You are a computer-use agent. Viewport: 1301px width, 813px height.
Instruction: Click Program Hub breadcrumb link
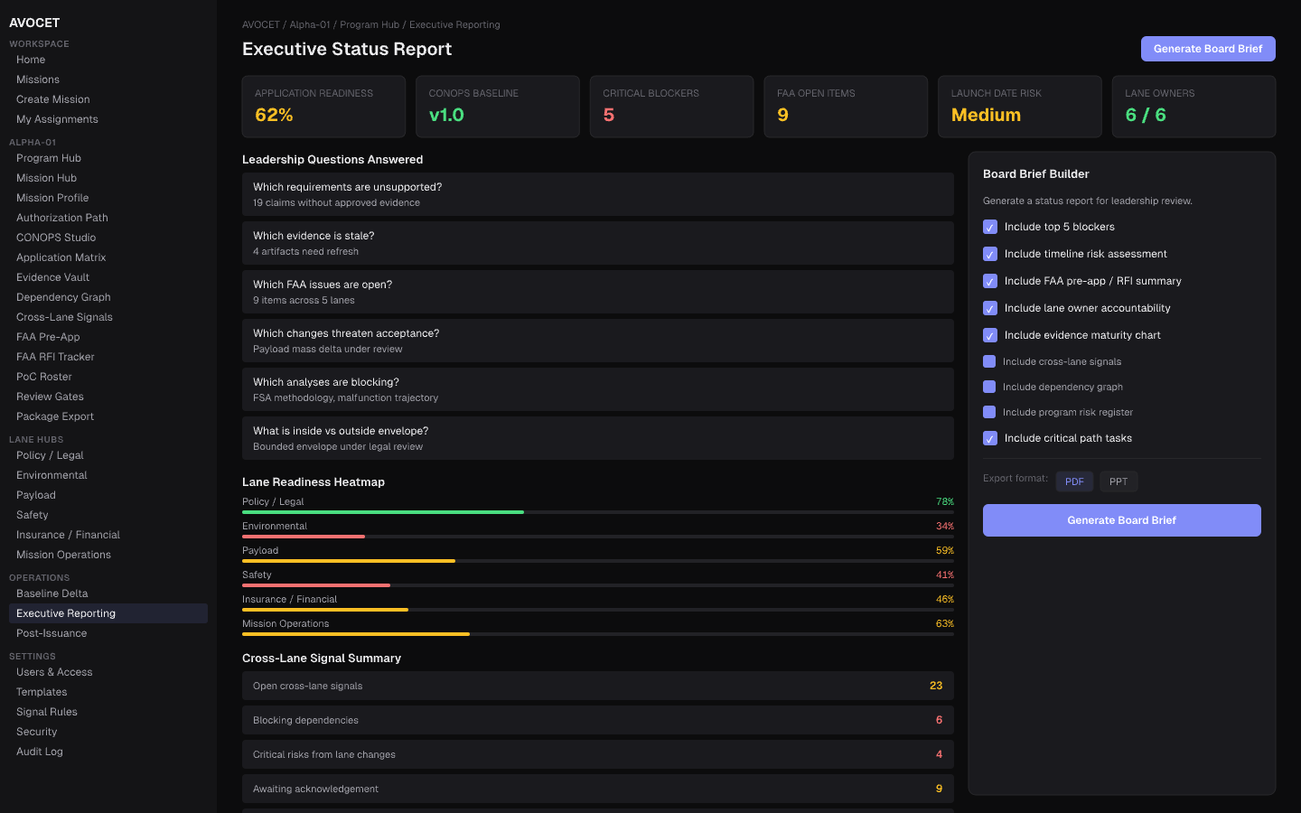pos(370,25)
